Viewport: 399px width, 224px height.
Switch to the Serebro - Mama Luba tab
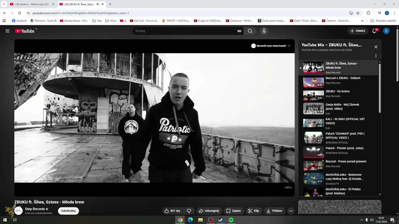point(32,4)
